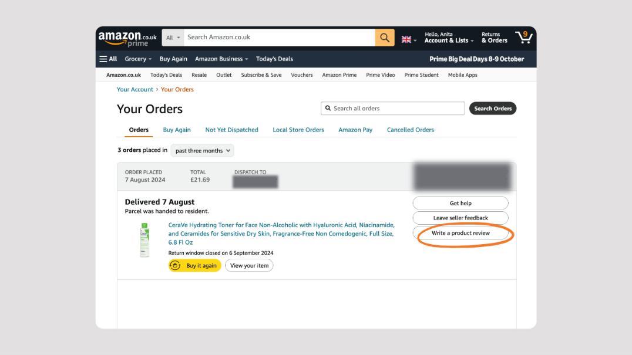Switch to the Buy Again tab
This screenshot has width=632, height=355.
click(177, 130)
